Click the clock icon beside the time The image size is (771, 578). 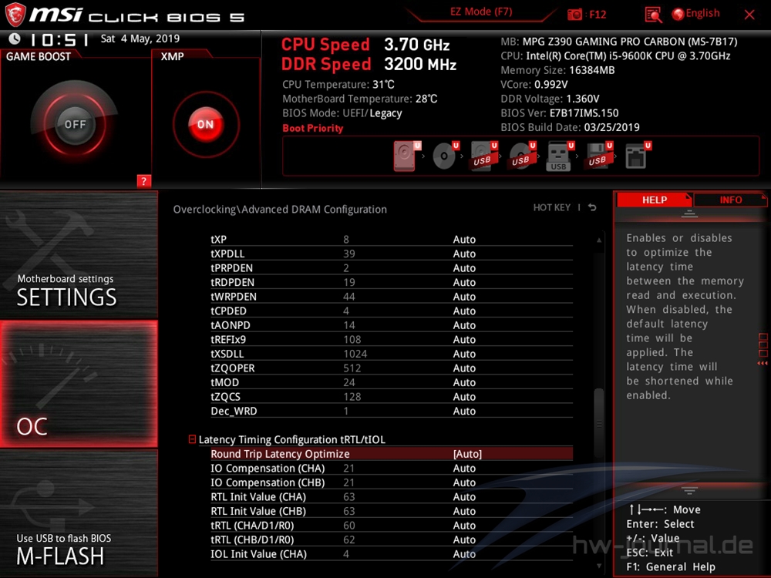tap(15, 39)
